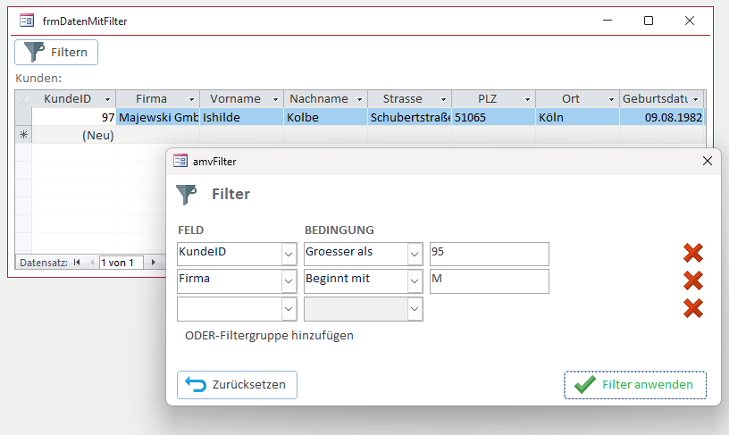Minimize the frmDatenMitFilter window
The image size is (729, 435).
607,21
